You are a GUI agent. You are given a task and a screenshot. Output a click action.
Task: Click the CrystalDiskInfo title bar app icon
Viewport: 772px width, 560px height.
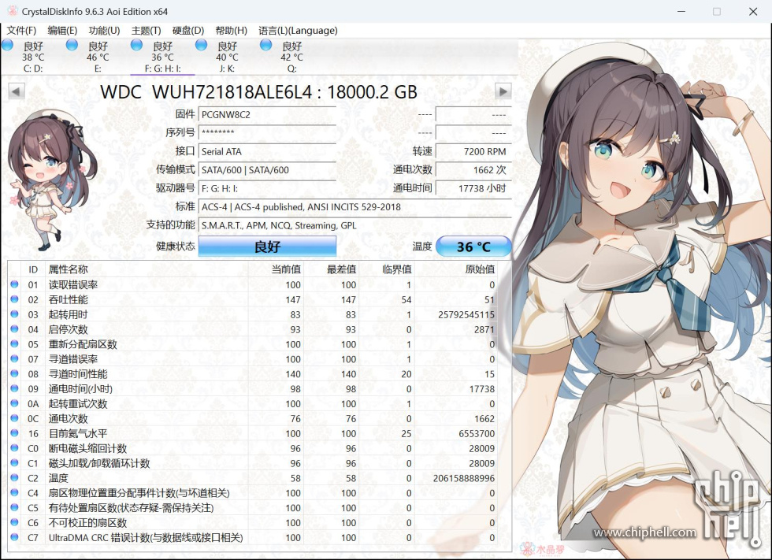point(12,11)
